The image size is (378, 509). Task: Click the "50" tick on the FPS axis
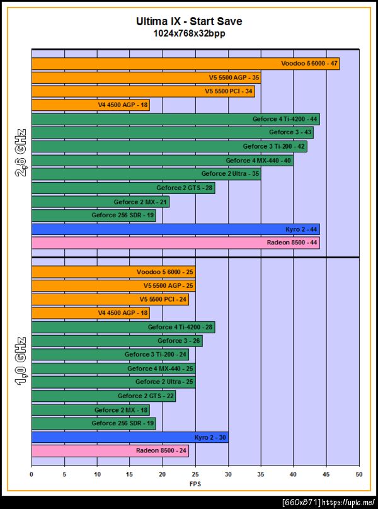359,474
